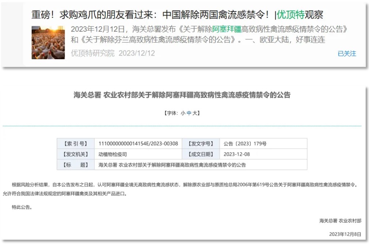Open 优顶特研究院 author name
The height and width of the screenshot is (244, 369).
pos(93,53)
